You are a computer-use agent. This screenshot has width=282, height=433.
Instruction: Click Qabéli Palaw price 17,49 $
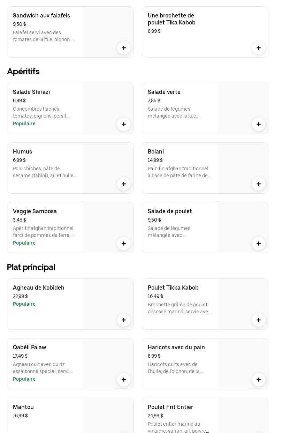click(20, 356)
